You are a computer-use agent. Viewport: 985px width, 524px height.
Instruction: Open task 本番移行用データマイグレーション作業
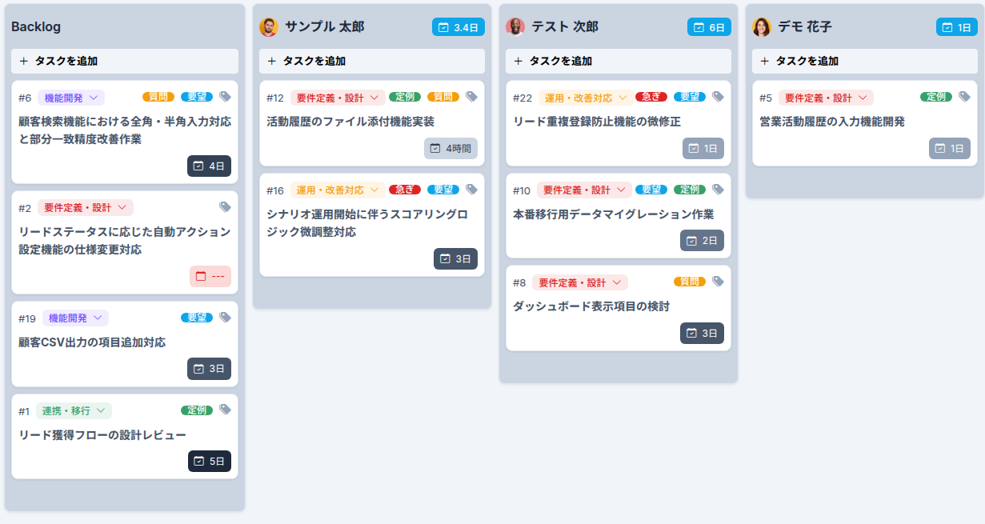point(614,214)
